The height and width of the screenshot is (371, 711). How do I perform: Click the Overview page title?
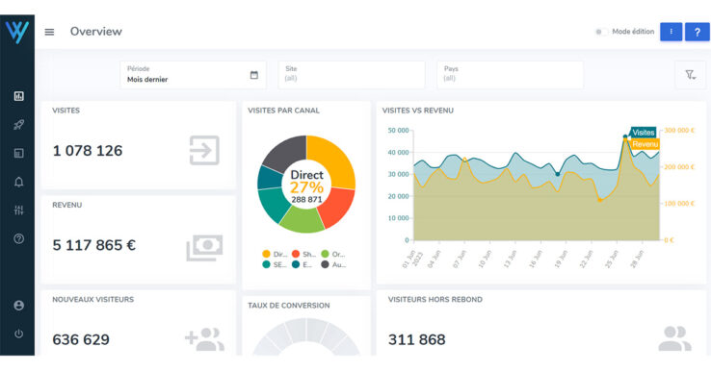[96, 32]
